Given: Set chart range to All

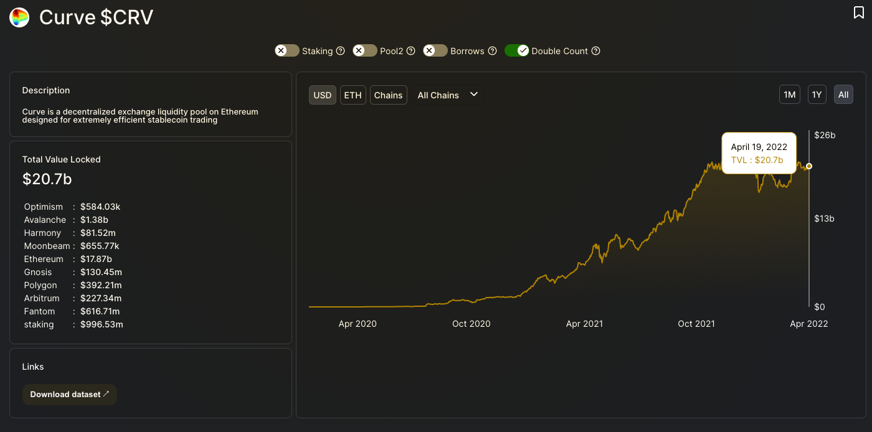Looking at the screenshot, I should pos(843,95).
